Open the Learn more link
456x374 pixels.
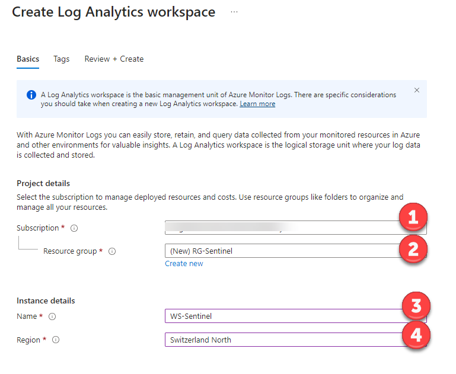point(257,104)
